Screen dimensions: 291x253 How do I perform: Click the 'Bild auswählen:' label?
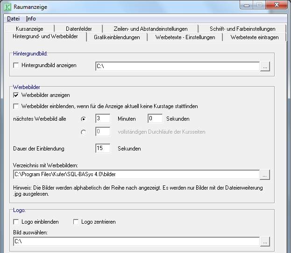click(x=30, y=232)
